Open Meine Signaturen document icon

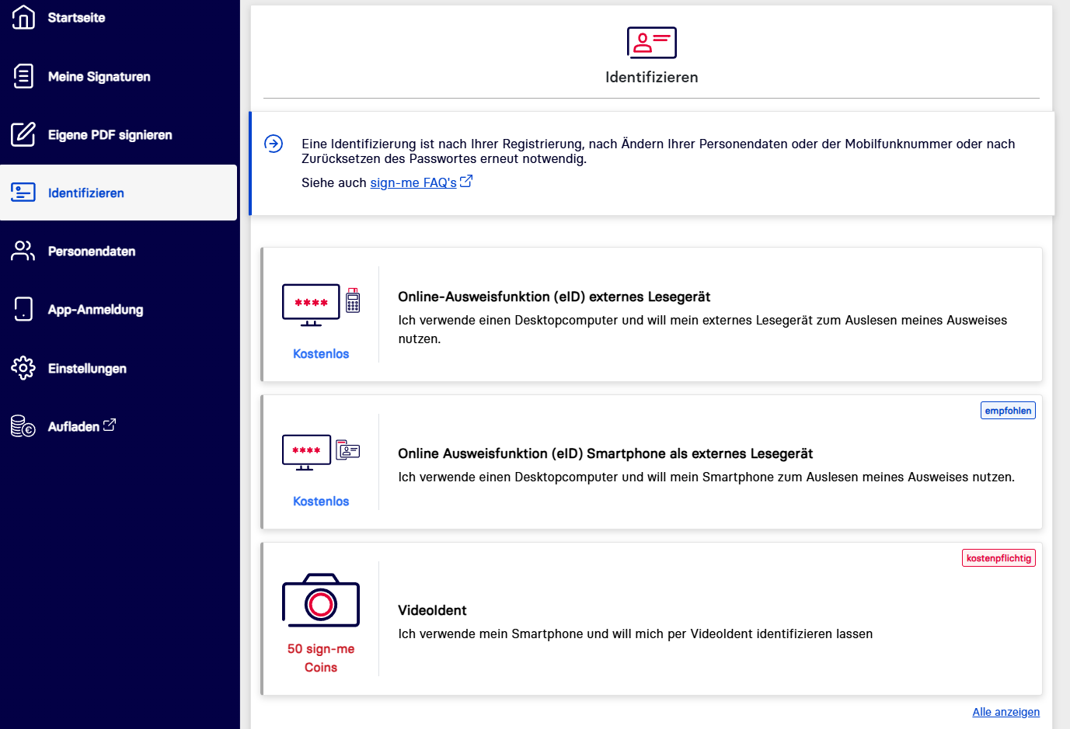pyautogui.click(x=23, y=76)
